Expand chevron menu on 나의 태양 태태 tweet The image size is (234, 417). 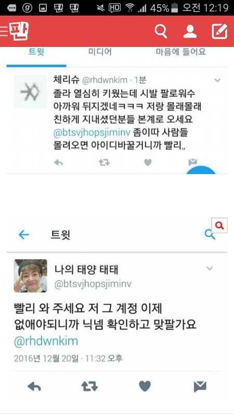click(210, 268)
